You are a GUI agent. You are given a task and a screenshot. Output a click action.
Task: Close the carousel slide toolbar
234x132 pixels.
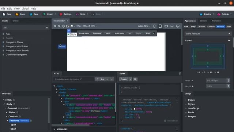coord(154,33)
